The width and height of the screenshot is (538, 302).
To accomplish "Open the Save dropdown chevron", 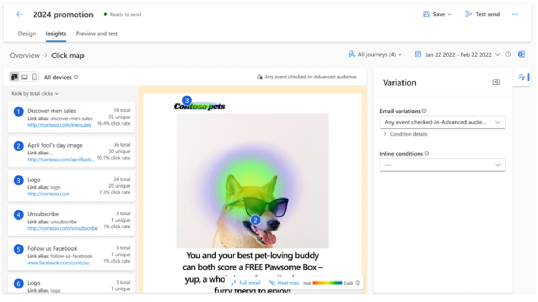I will pos(450,14).
